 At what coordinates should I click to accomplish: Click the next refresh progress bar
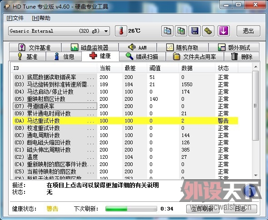click(131, 209)
